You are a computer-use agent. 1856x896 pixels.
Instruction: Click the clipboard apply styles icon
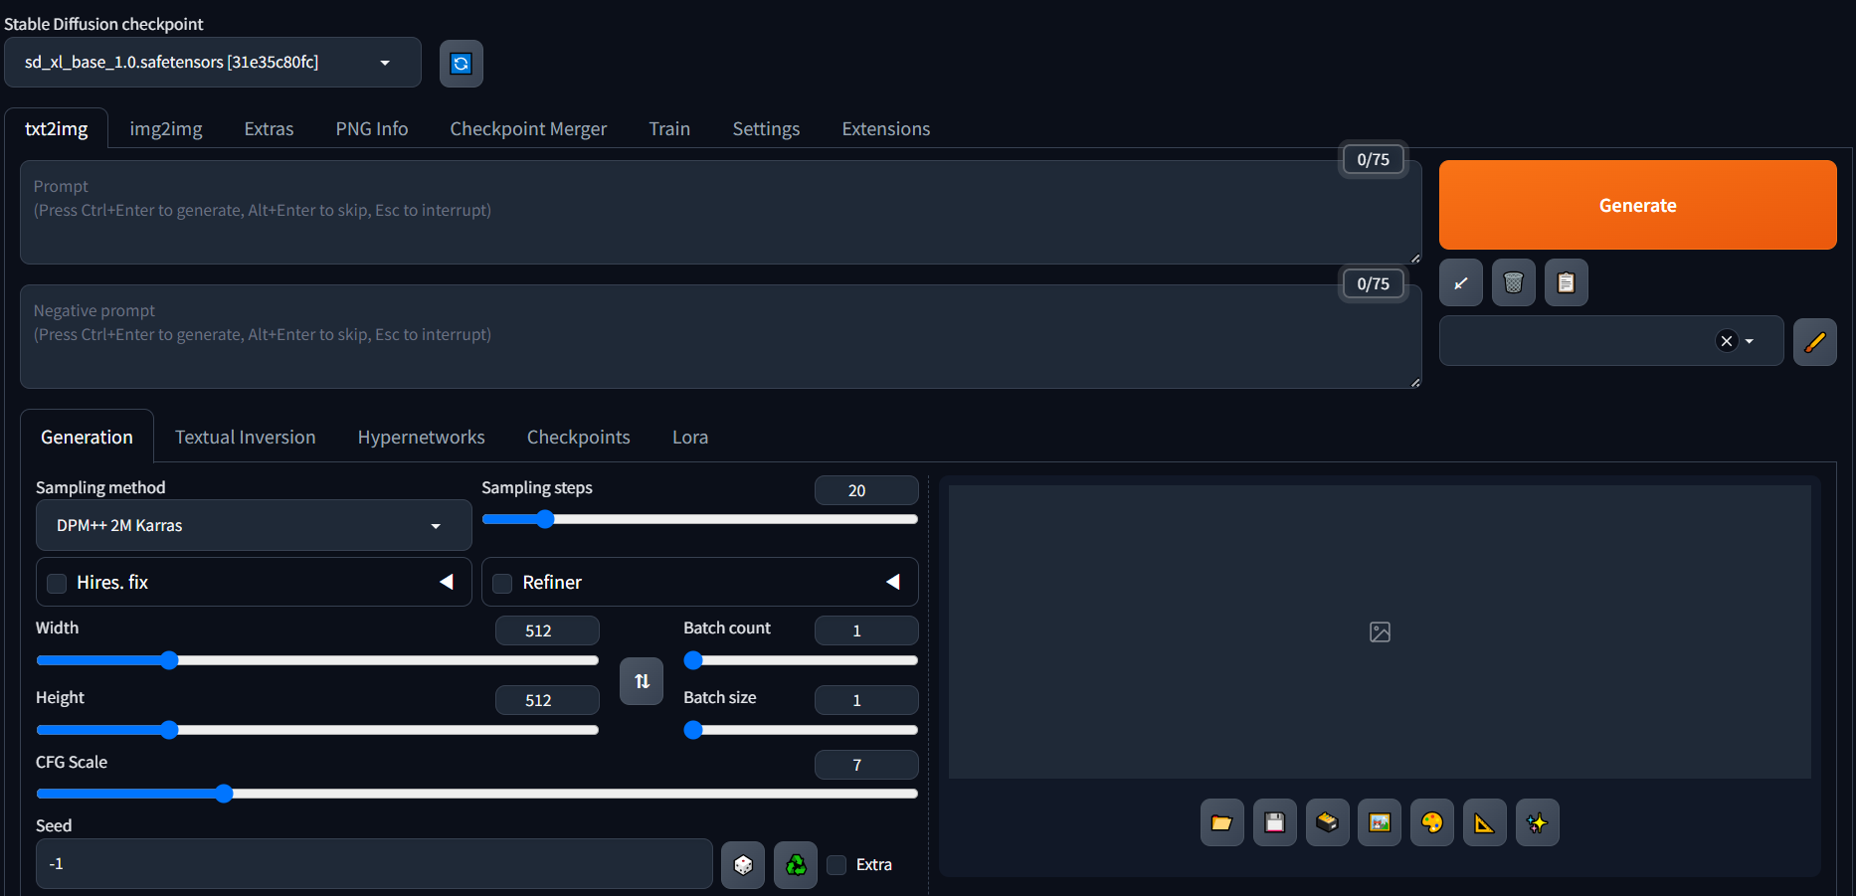coord(1566,283)
